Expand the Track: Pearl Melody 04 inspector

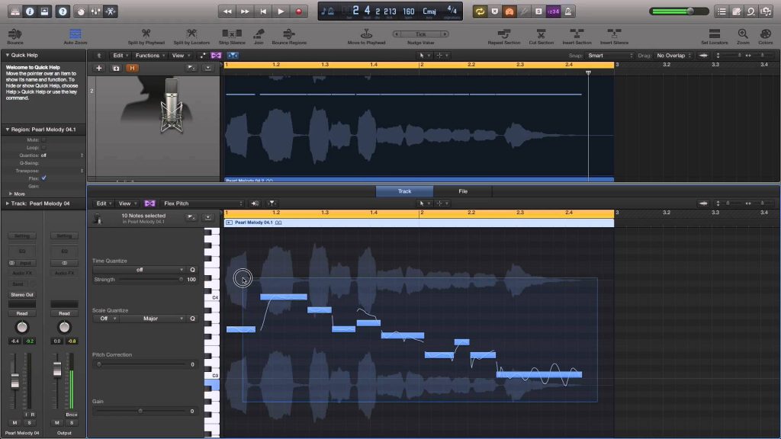[7, 203]
